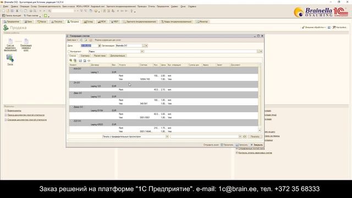Collapse the ZA OÜ client row
This screenshot has height=198, width=352.
click(71, 82)
